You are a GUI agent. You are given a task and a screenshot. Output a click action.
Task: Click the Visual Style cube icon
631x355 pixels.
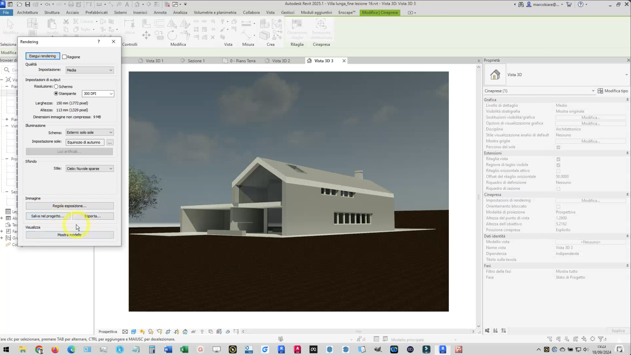(x=133, y=332)
